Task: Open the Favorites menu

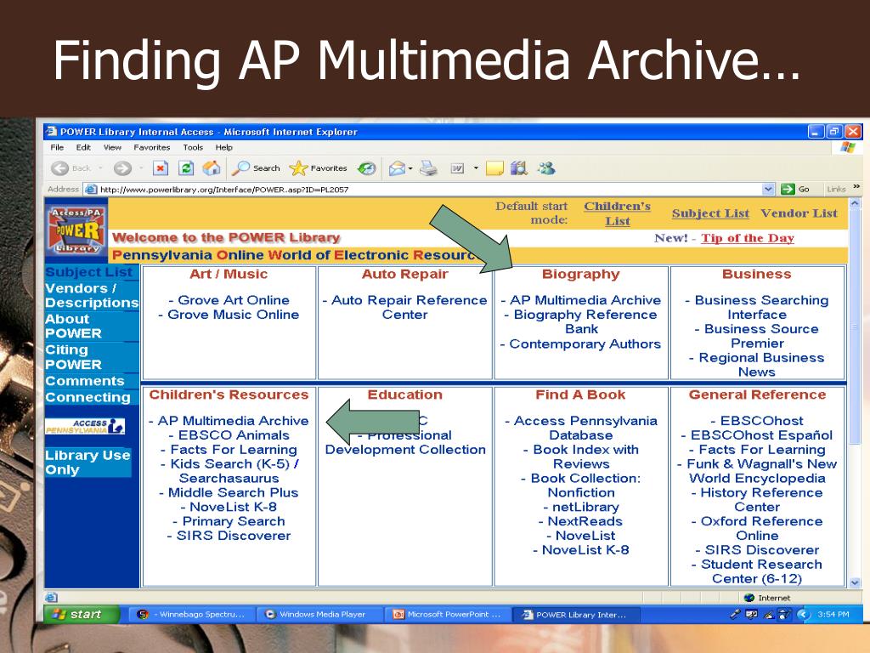Action: pyautogui.click(x=151, y=147)
